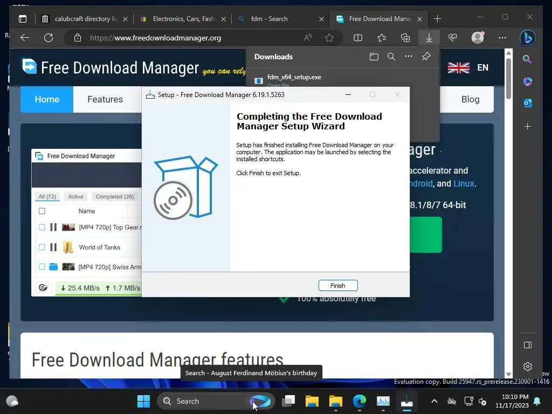This screenshot has width=552, height=414.
Task: Close the fdm - Search tab
Action: [x=321, y=19]
